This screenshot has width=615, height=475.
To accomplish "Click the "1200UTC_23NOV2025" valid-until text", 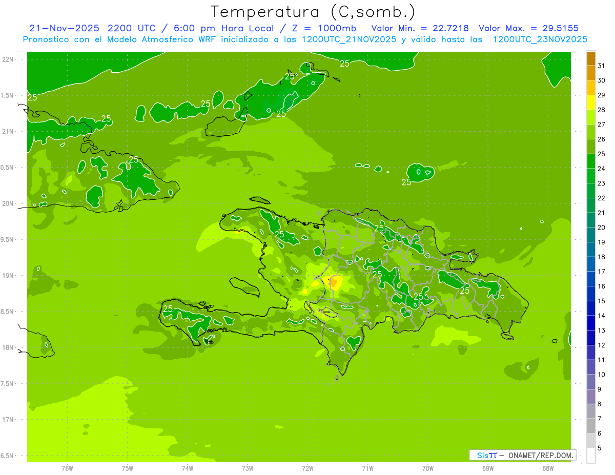I will pos(540,39).
